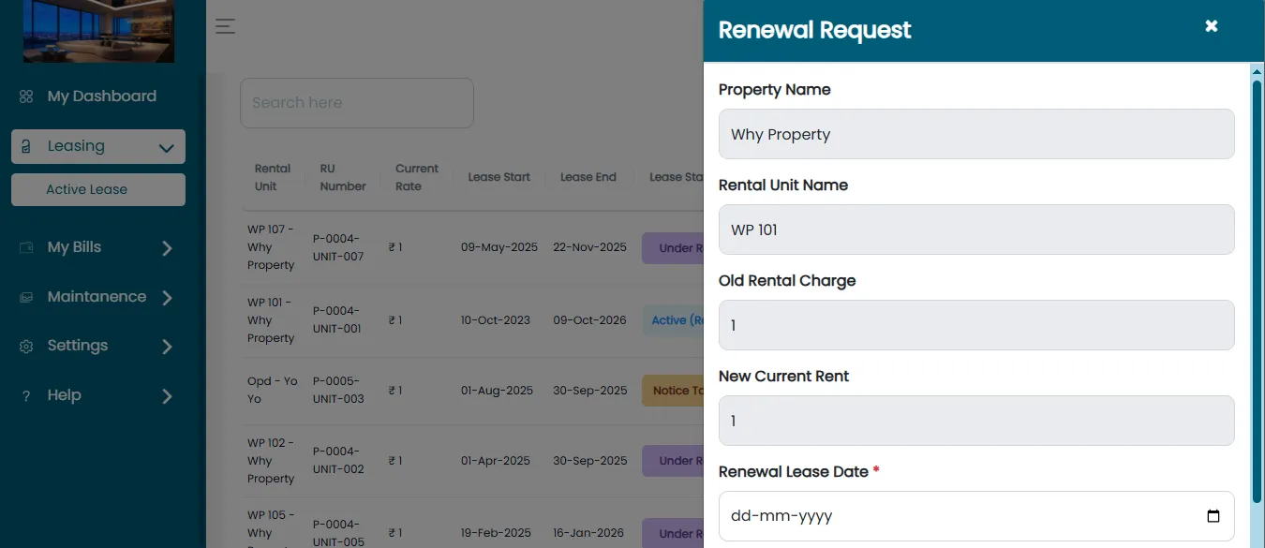1265x548 pixels.
Task: Click the Rental Unit column header
Action: (273, 177)
